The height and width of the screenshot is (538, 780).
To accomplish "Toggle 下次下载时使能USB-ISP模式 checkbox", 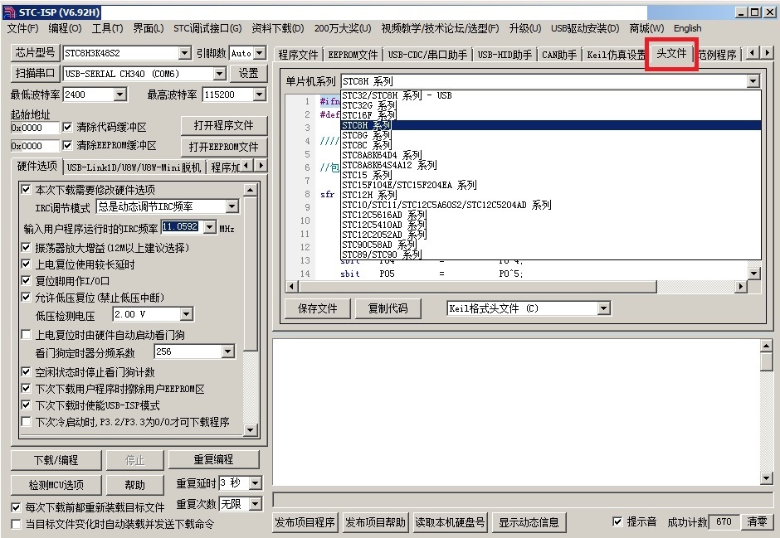I will [x=27, y=405].
